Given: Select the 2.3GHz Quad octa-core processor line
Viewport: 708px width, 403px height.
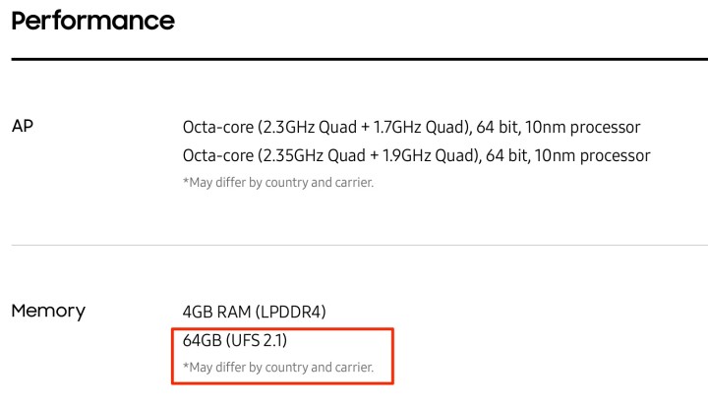Looking at the screenshot, I should coord(411,128).
